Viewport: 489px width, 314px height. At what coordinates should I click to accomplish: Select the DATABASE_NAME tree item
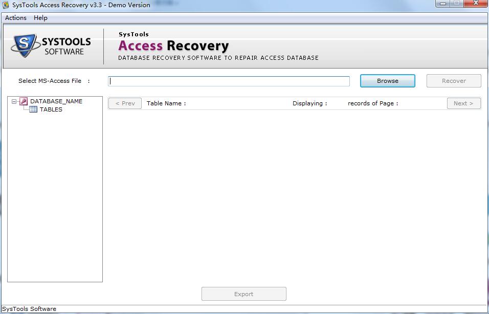(57, 101)
